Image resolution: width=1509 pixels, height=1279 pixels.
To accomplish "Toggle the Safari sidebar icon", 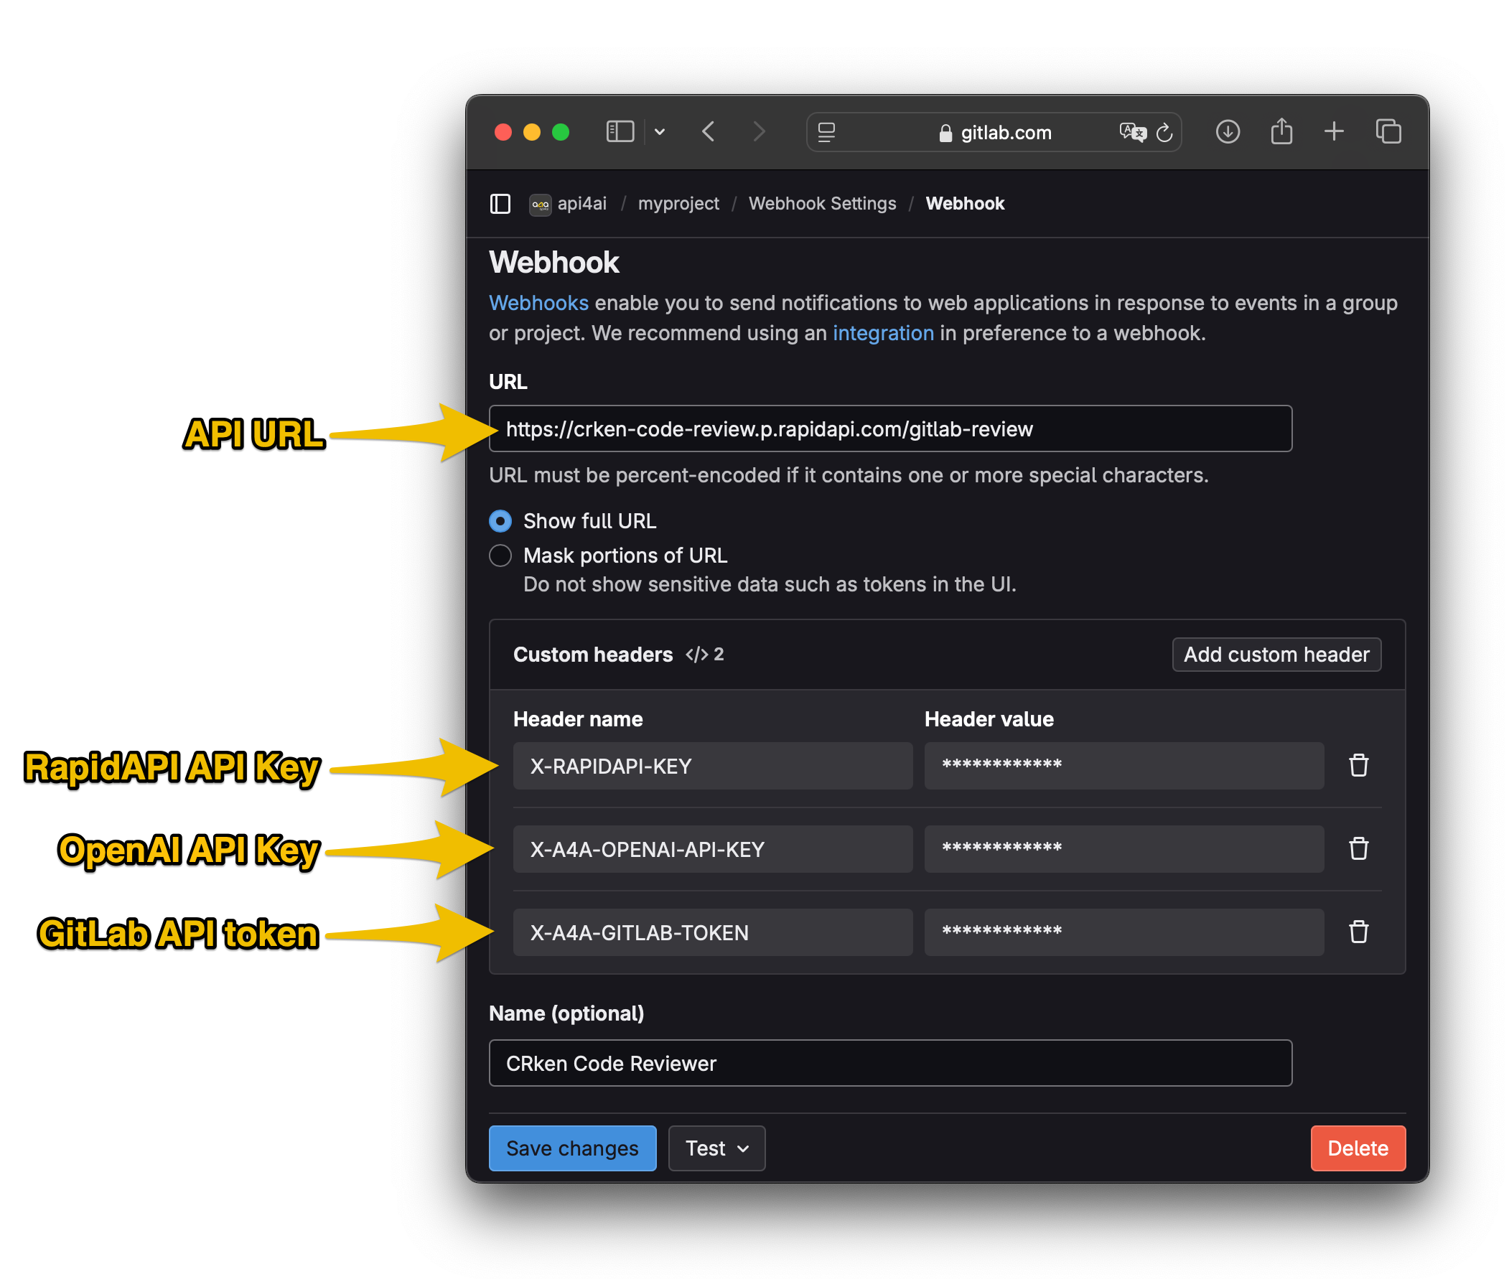I will pyautogui.click(x=620, y=132).
